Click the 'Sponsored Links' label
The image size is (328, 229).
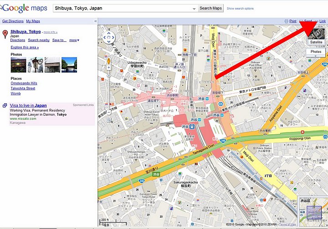click(83, 105)
